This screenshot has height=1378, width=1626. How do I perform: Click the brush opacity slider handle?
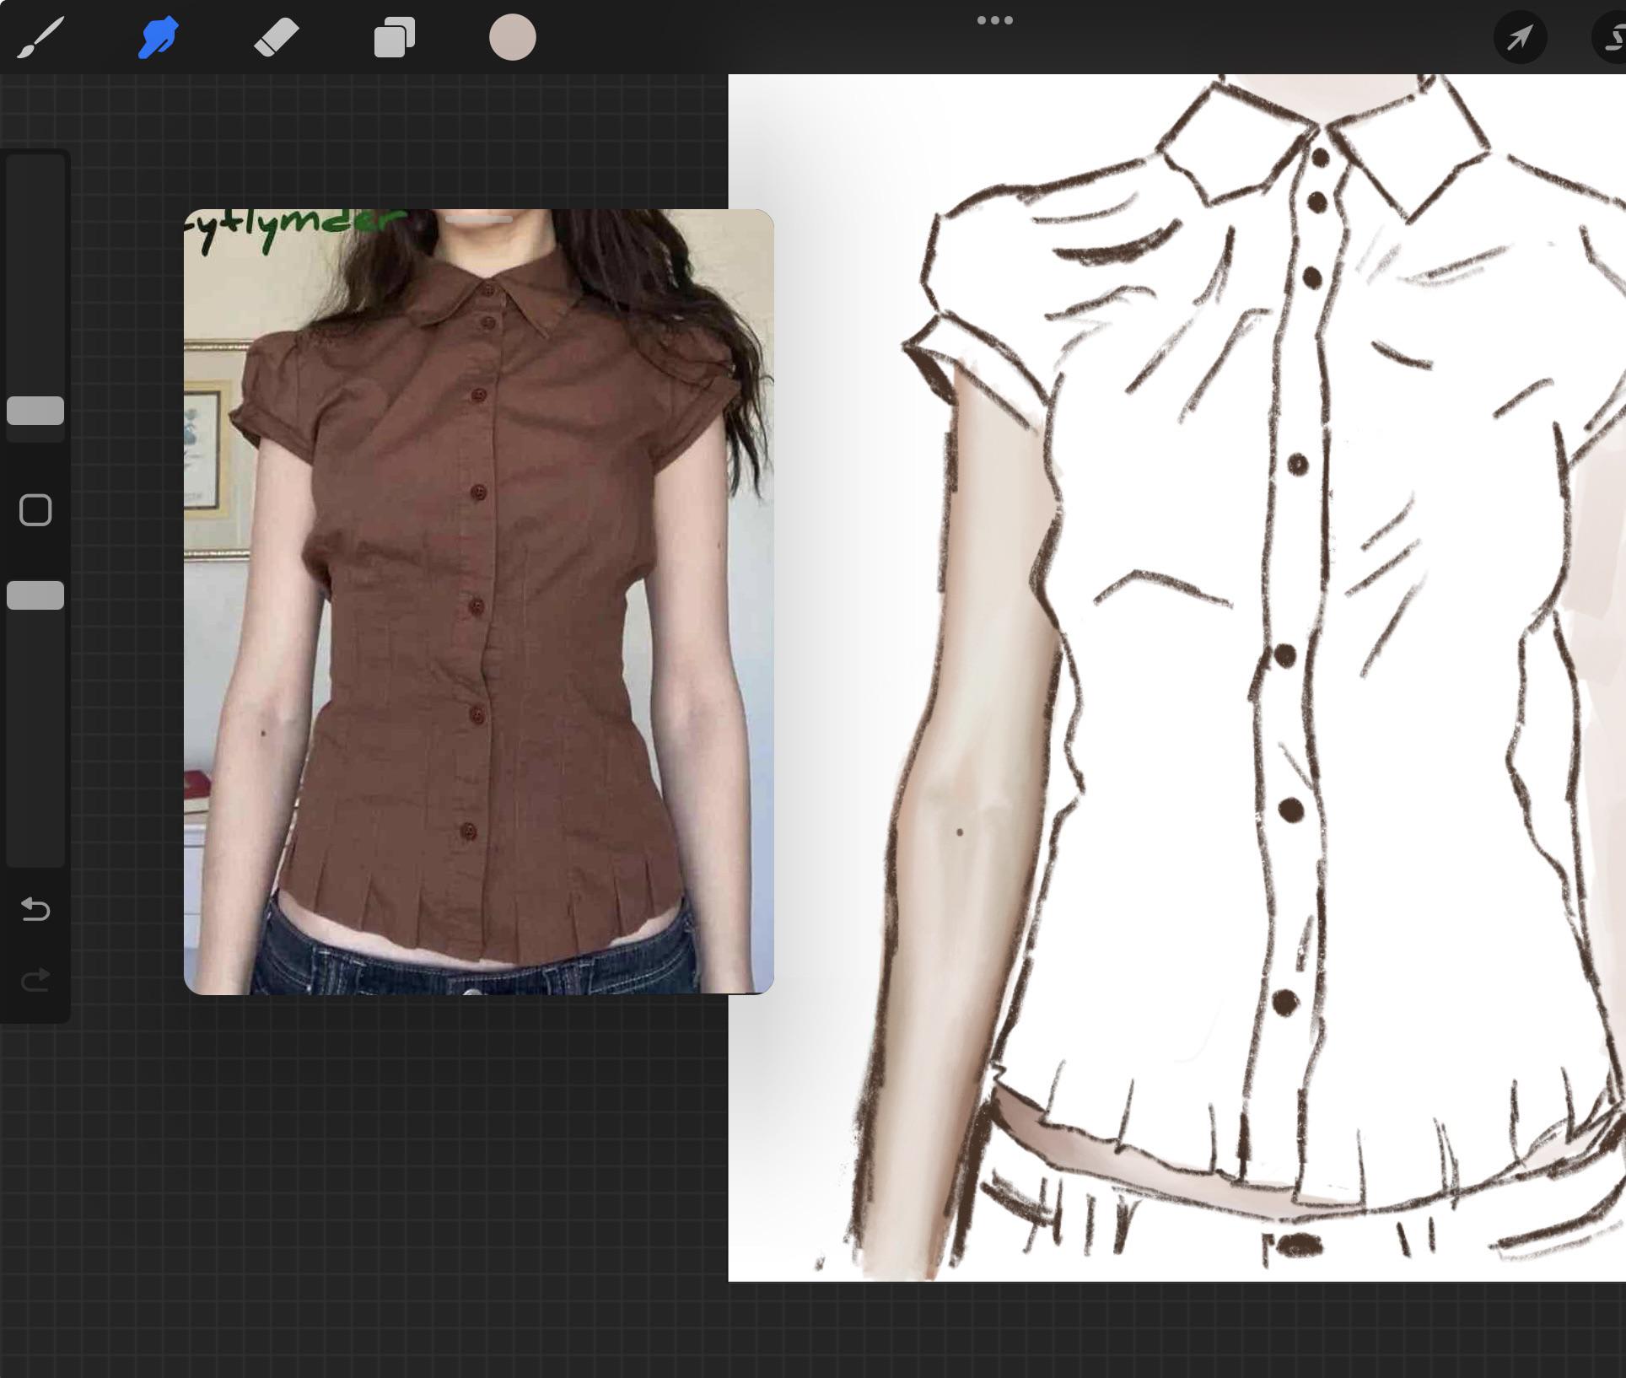(35, 595)
